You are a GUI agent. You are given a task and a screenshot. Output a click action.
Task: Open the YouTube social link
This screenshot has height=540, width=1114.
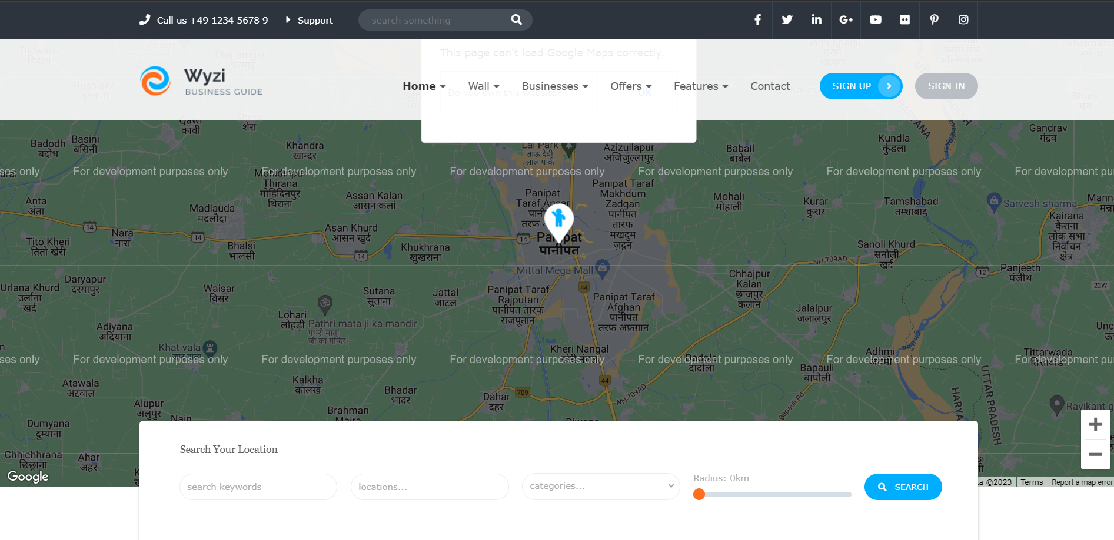(x=875, y=20)
